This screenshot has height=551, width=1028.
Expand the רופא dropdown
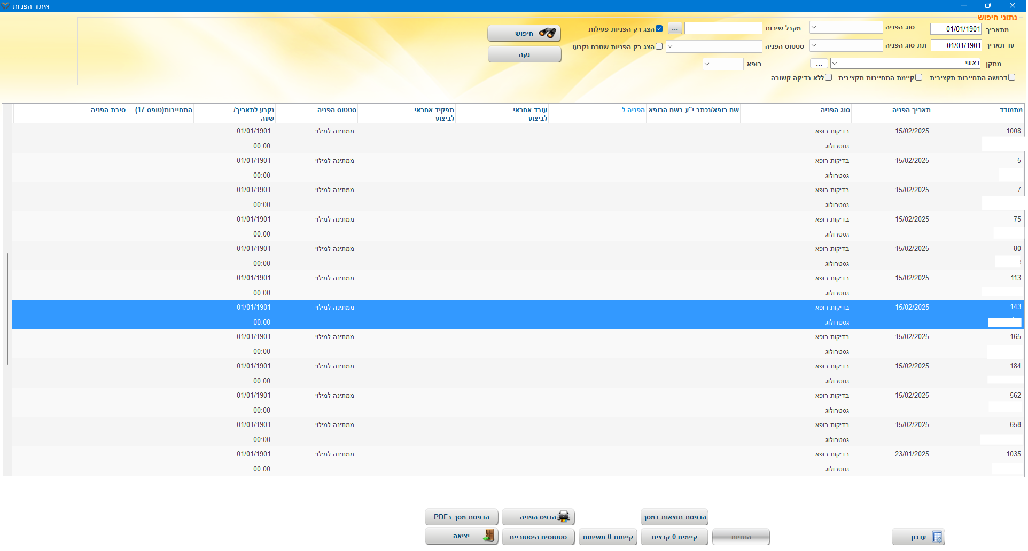point(723,64)
